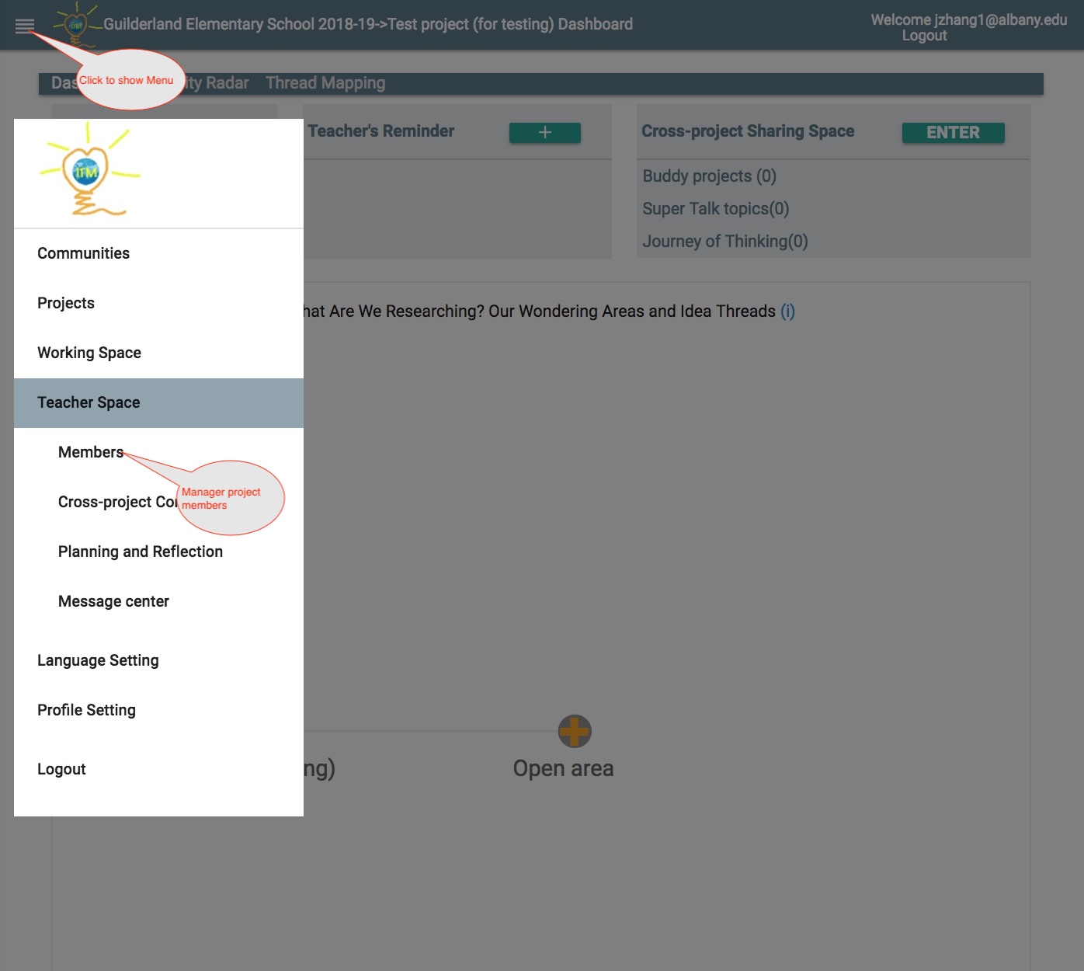Screen dimensions: 1084x971
Task: Select Teacher Space in the sidebar
Action: 88,402
